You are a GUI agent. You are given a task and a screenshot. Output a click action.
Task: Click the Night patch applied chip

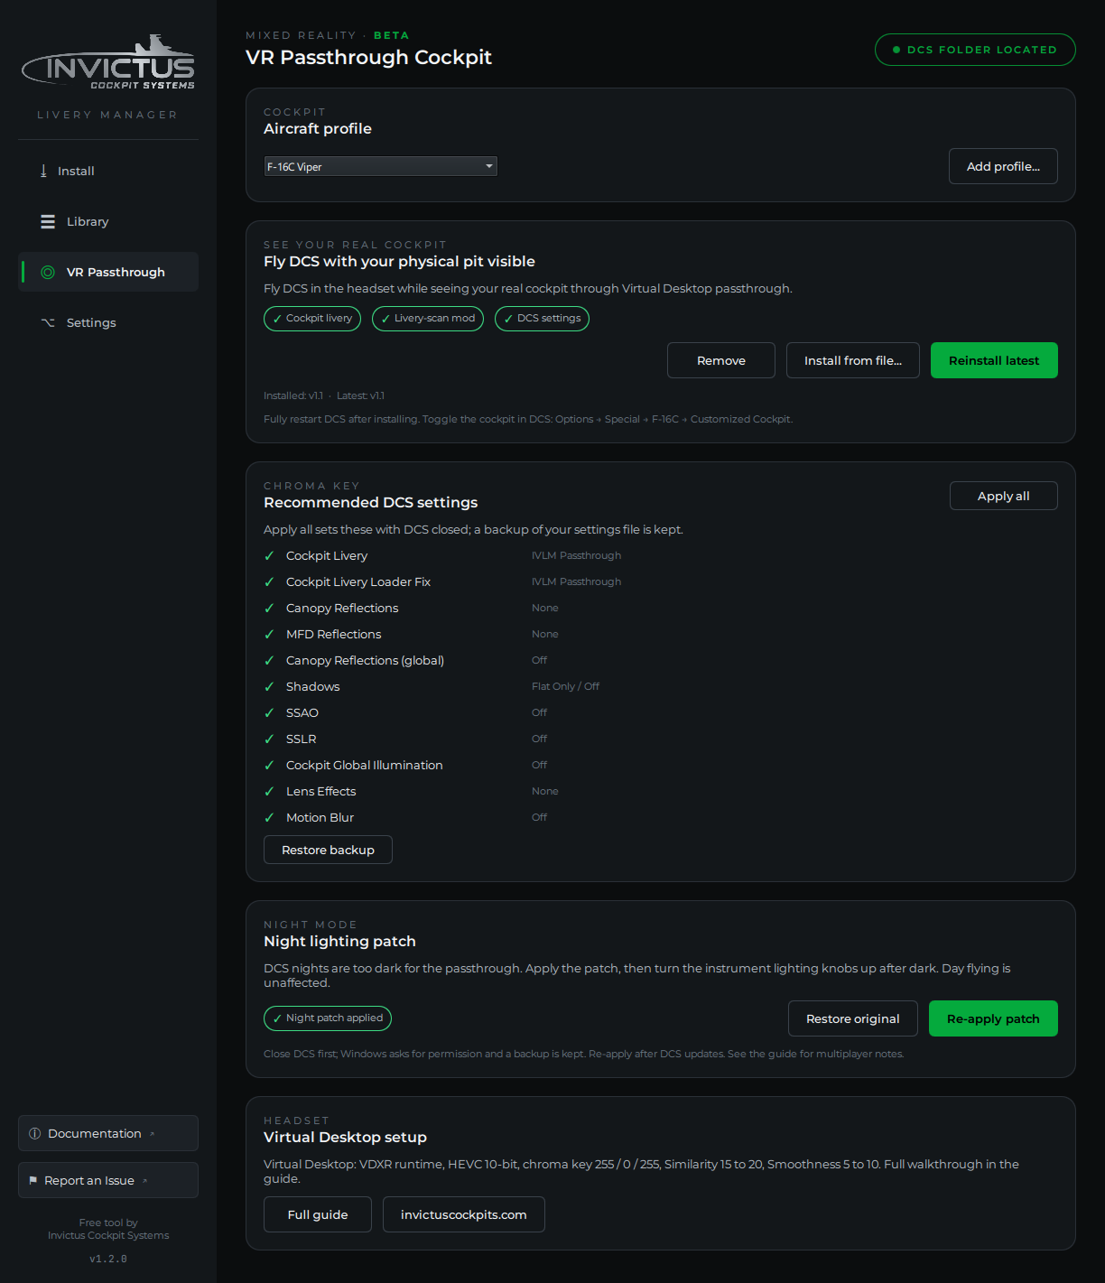tap(328, 1018)
